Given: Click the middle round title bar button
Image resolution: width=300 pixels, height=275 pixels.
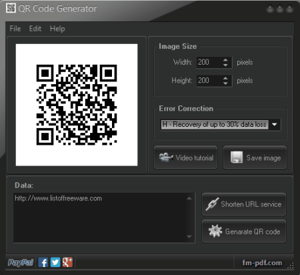Looking at the screenshot, I should (x=280, y=9).
